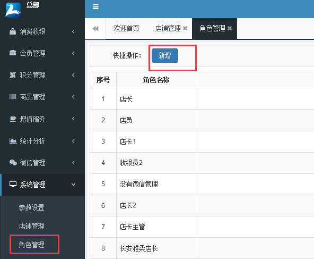Expand the 积分管理 menu chevron
Image resolution: width=314 pixels, height=259 pixels.
pos(73,75)
